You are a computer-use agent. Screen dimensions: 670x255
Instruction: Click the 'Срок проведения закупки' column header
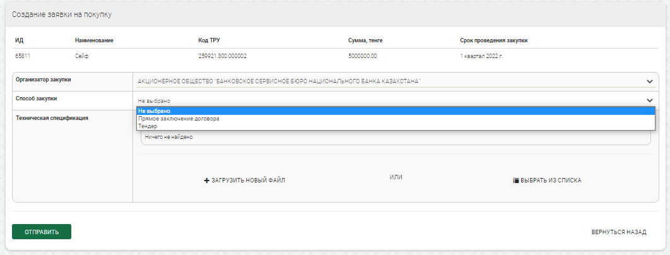point(493,40)
